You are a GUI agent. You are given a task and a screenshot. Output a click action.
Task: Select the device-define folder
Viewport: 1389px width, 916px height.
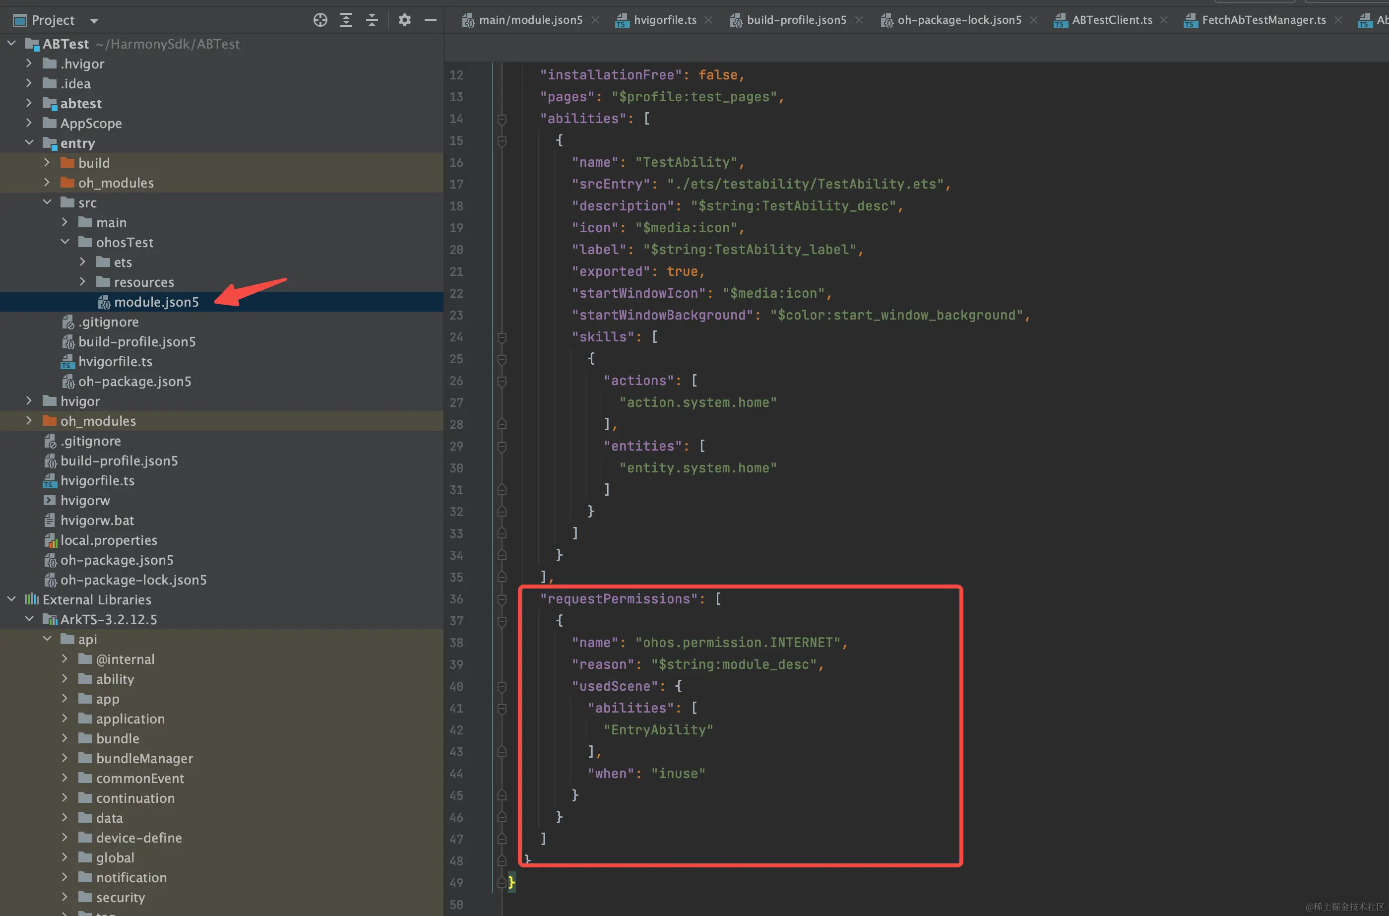[138, 838]
